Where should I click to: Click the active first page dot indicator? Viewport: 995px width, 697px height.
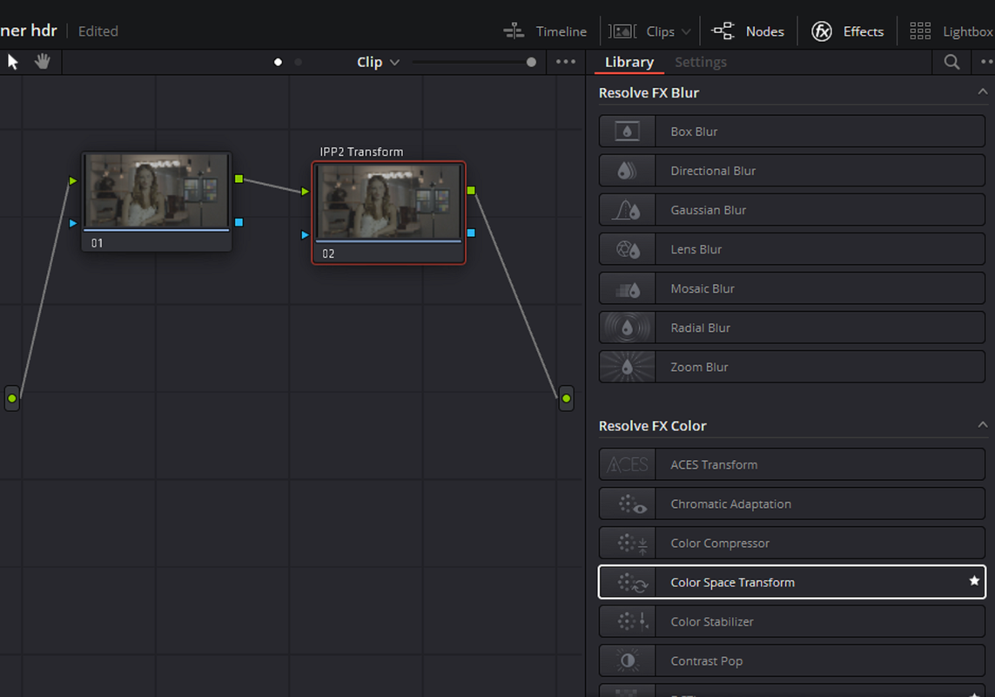[278, 62]
